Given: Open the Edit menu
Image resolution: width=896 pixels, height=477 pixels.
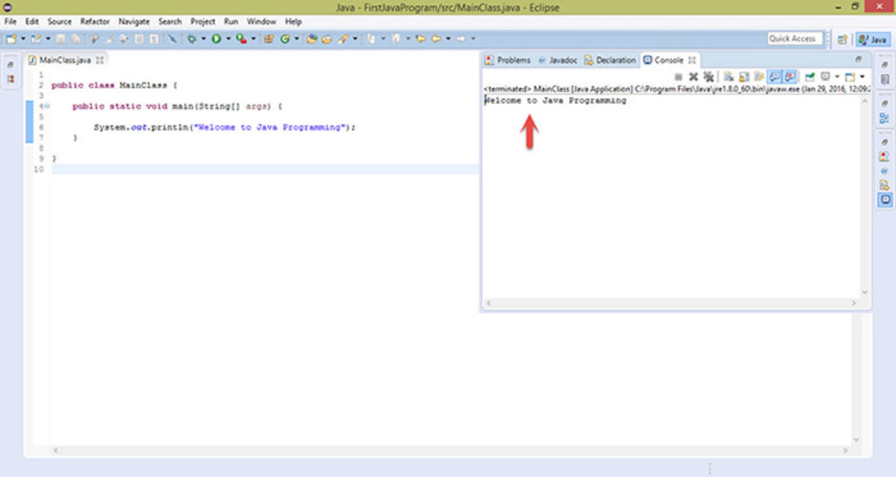Looking at the screenshot, I should click(32, 21).
